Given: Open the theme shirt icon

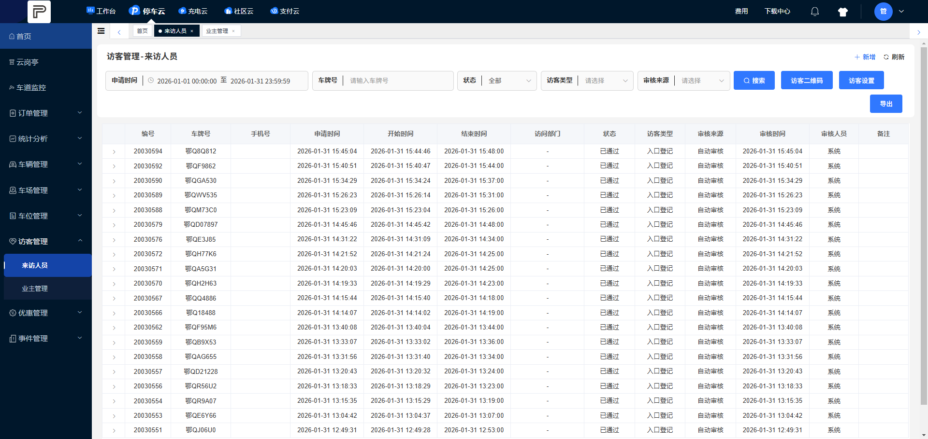Looking at the screenshot, I should tap(843, 12).
